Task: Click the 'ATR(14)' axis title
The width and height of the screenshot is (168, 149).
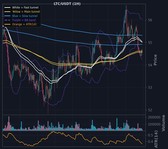Action: point(156,139)
